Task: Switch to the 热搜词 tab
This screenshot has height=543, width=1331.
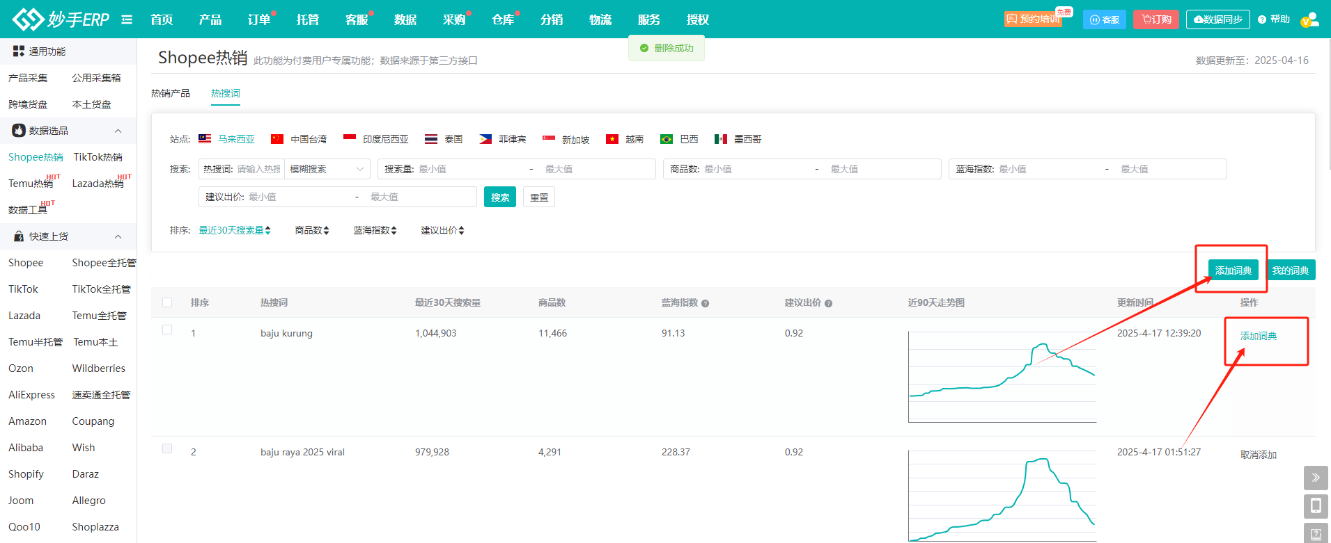Action: tap(226, 93)
